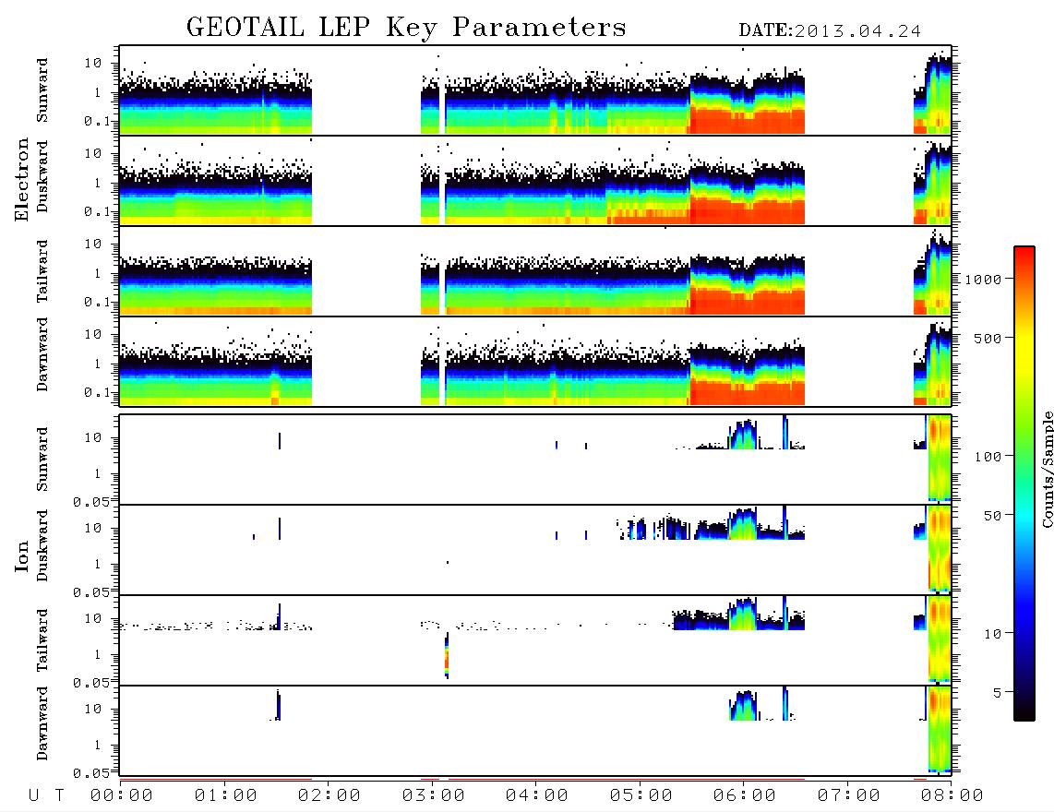Click the '0.05' tick of Ion Sunward panel
Screen dimensions: 1054x812
pos(90,502)
